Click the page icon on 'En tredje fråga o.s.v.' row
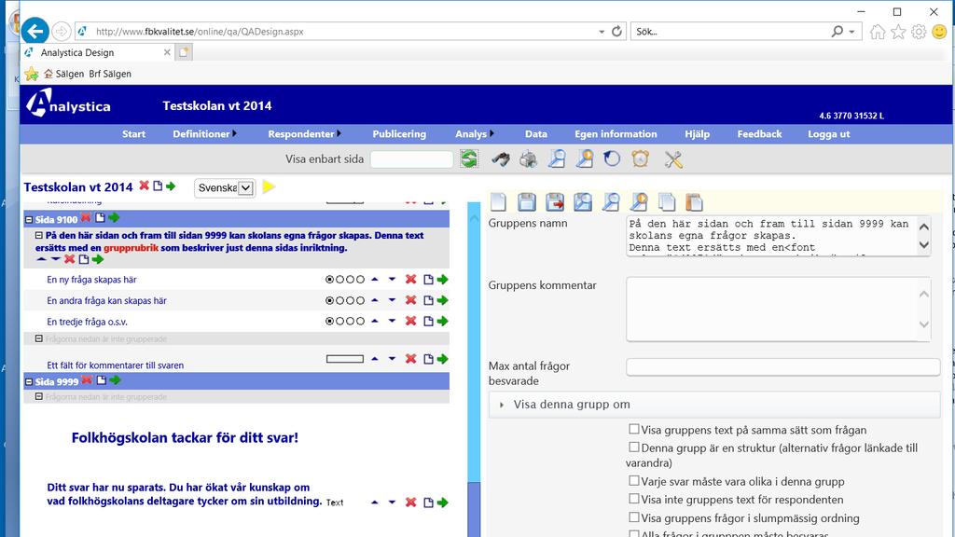 [x=428, y=321]
